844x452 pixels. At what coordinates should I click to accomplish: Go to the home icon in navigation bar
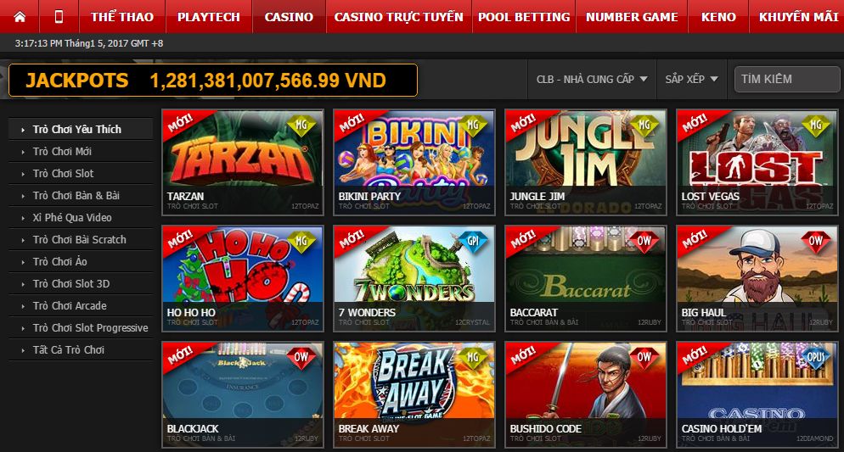coord(20,17)
